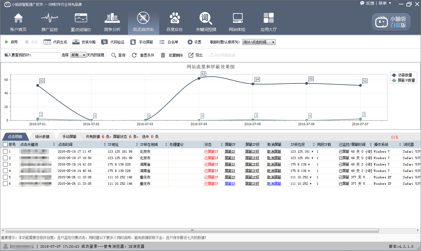Viewport: 421px width, 251px height.
Task: Switch to the 手动屏蔽 tab
Action: click(x=69, y=137)
